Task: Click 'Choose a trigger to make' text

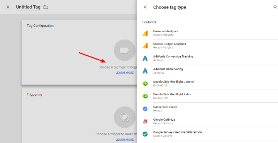Action: click(116, 134)
